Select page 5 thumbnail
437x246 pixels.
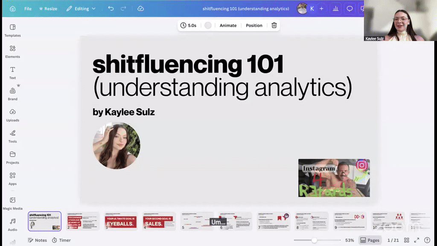197,221
